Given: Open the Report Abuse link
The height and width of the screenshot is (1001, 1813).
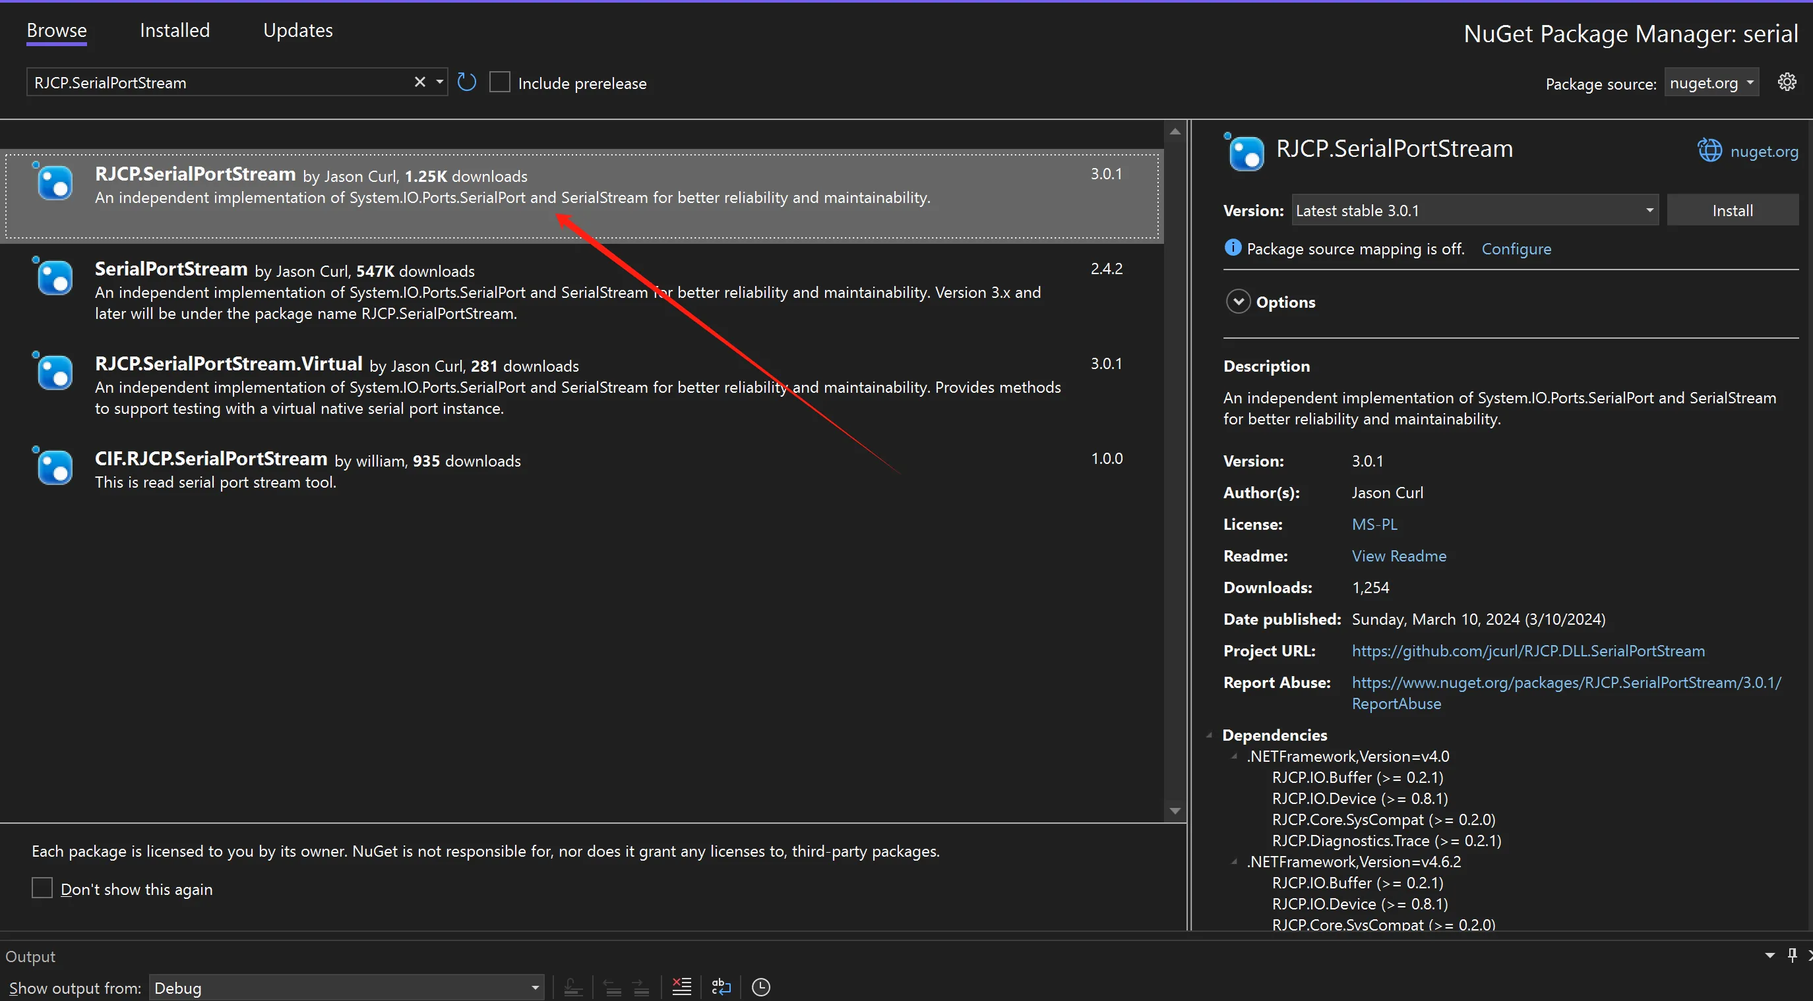Looking at the screenshot, I should coord(1566,693).
